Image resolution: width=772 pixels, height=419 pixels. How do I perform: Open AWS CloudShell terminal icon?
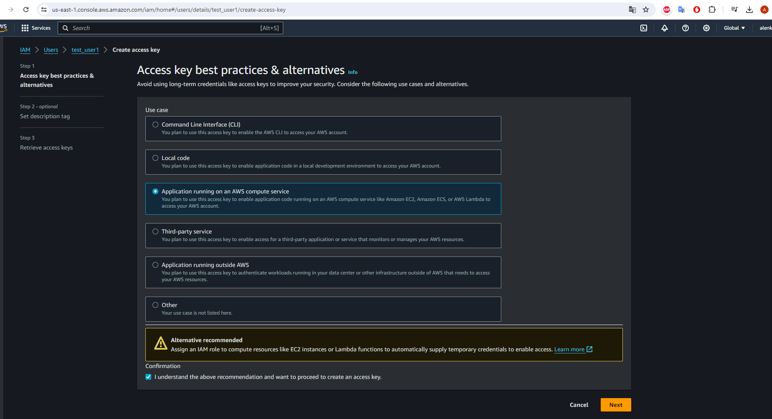[644, 28]
